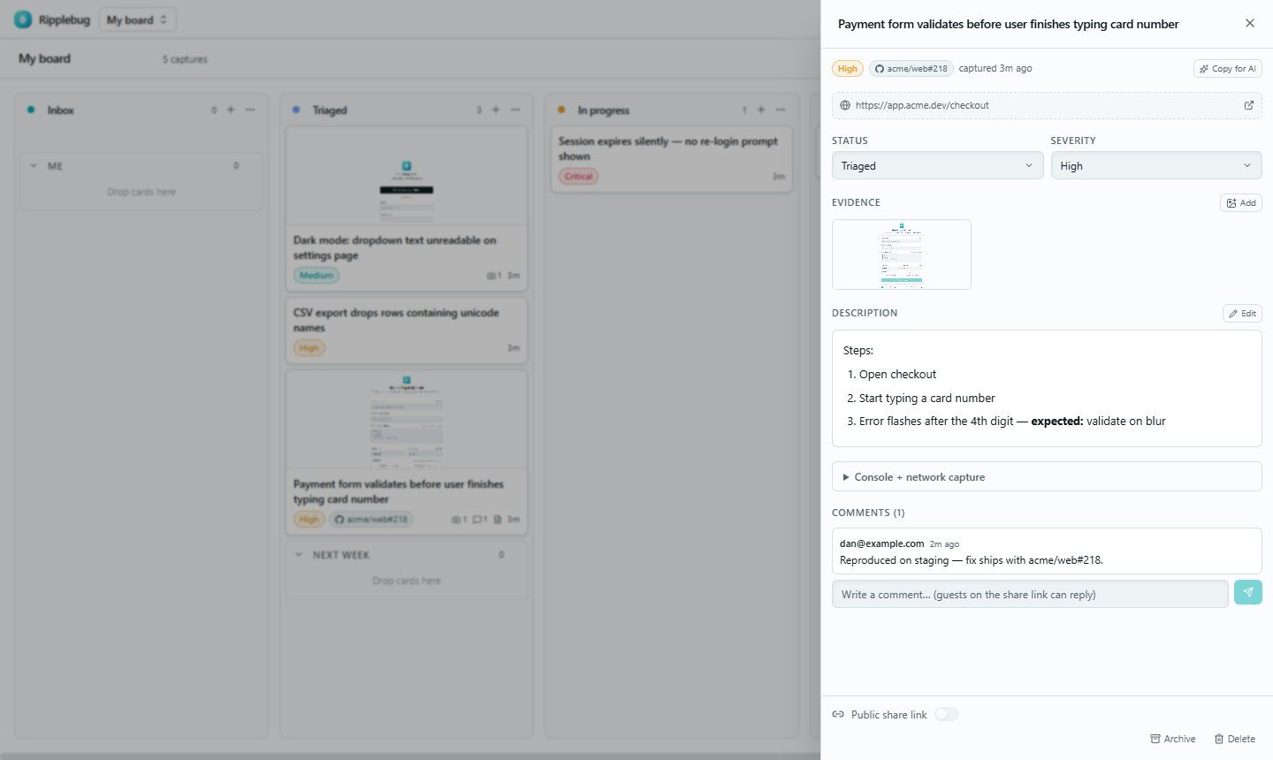Click the In progress column title
Screen dimensions: 1273x760
(604, 110)
